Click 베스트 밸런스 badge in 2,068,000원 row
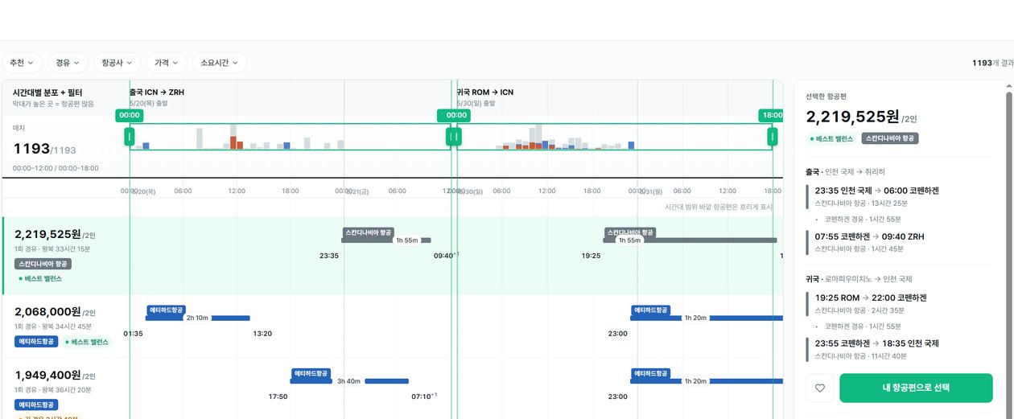This screenshot has width=1014, height=419. tap(87, 342)
